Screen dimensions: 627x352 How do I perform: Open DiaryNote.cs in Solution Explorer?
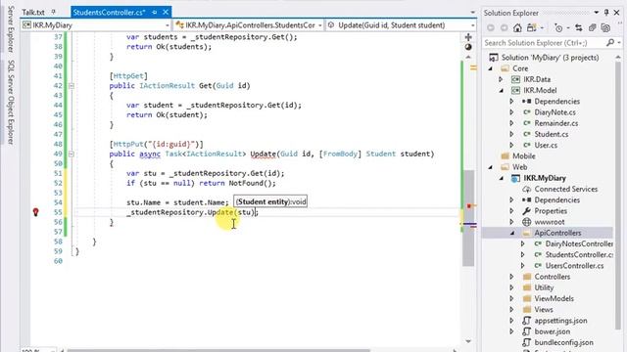point(555,112)
